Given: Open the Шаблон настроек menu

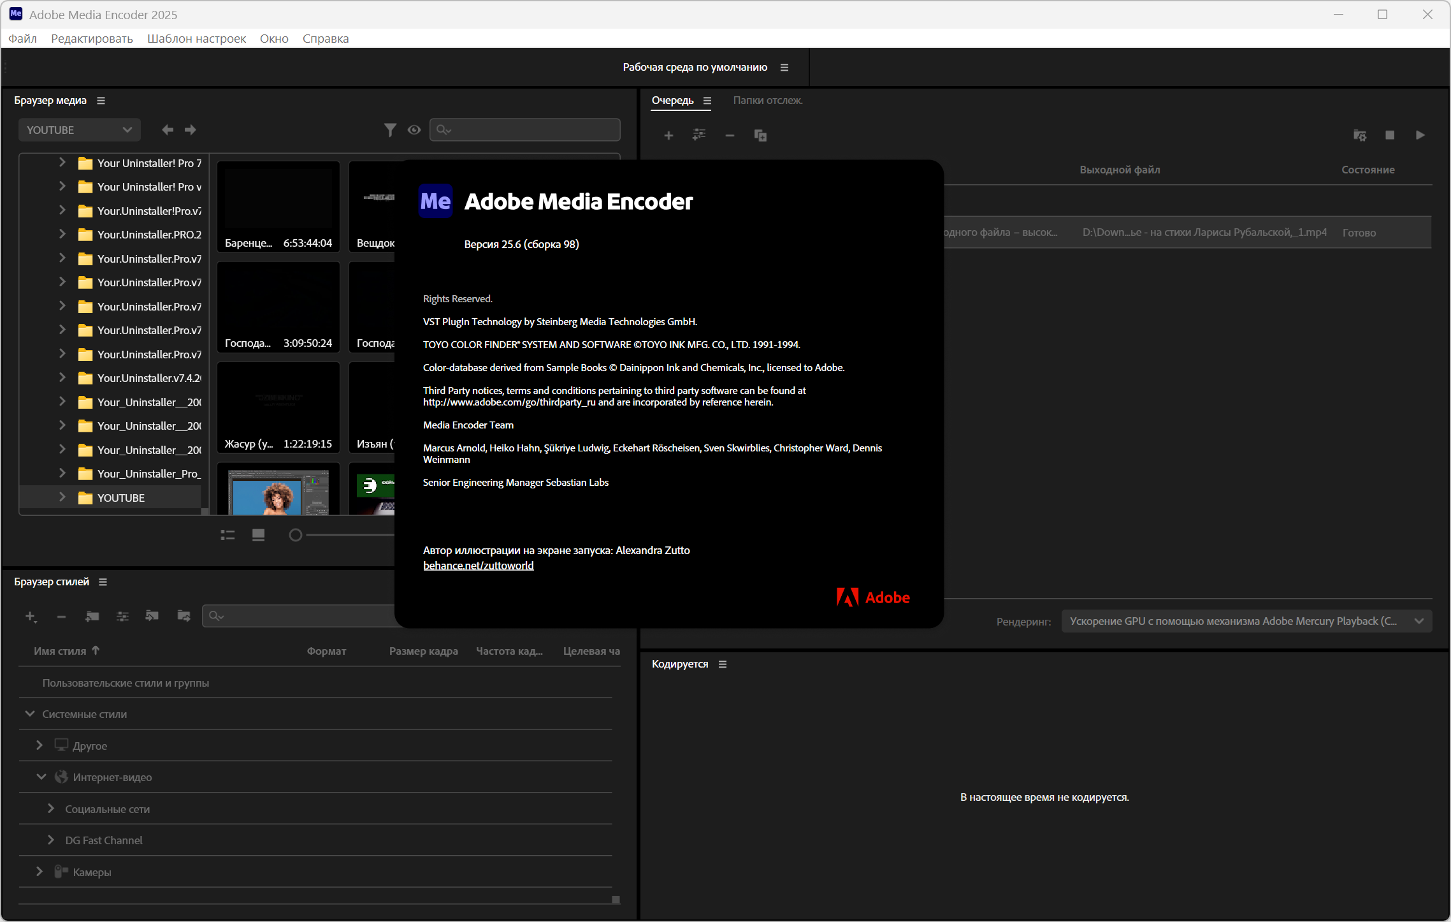Looking at the screenshot, I should [x=196, y=38].
